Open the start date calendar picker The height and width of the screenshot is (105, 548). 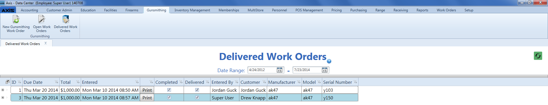(x=279, y=70)
